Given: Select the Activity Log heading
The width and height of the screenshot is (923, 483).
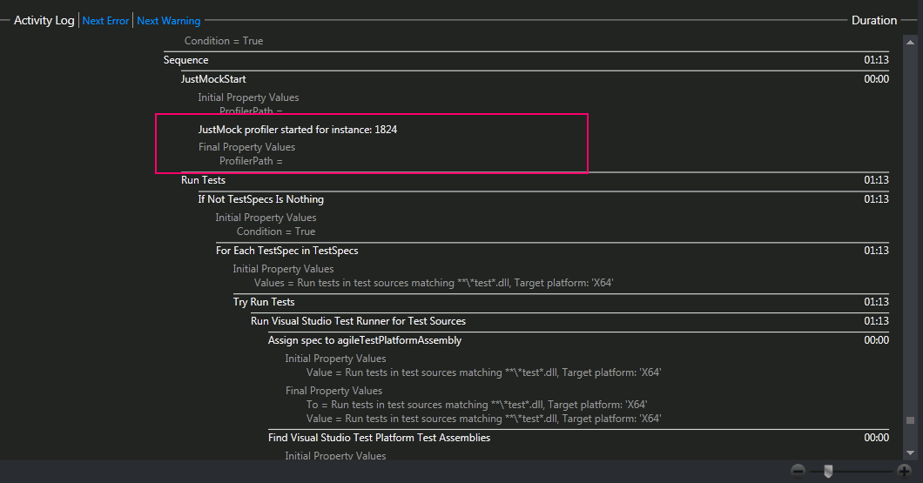Looking at the screenshot, I should pyautogui.click(x=44, y=20).
